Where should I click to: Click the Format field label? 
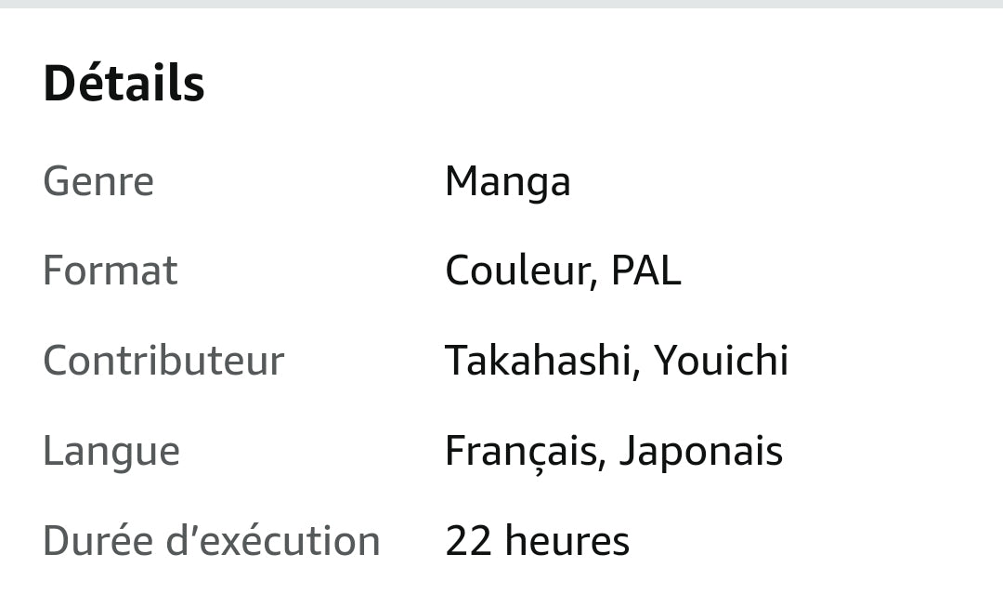110,271
